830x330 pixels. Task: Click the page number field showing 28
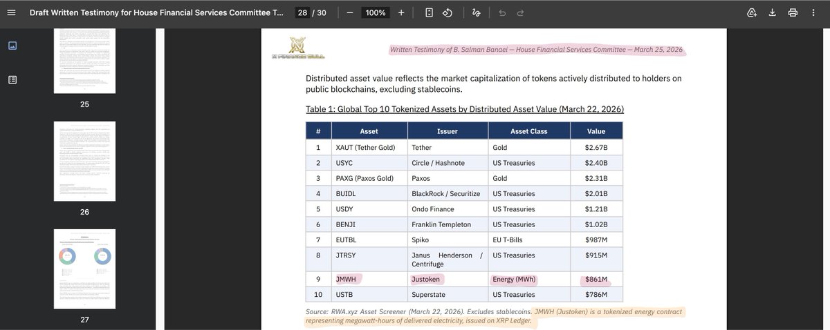(302, 13)
